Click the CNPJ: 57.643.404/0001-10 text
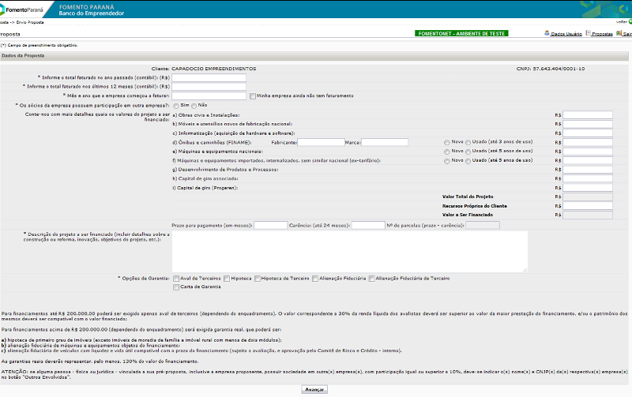632x397 pixels. [x=550, y=69]
